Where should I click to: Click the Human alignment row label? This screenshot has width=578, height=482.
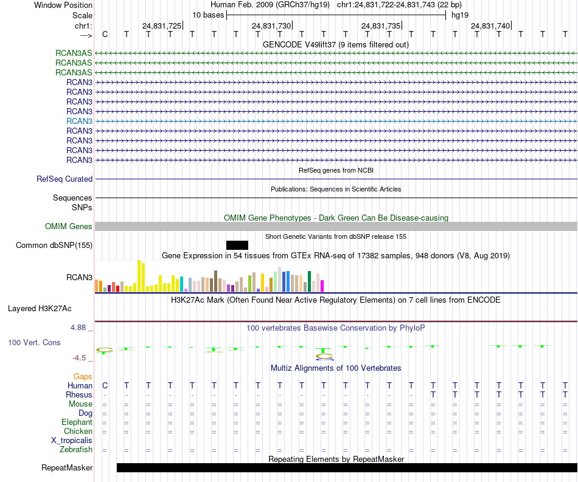[80, 385]
